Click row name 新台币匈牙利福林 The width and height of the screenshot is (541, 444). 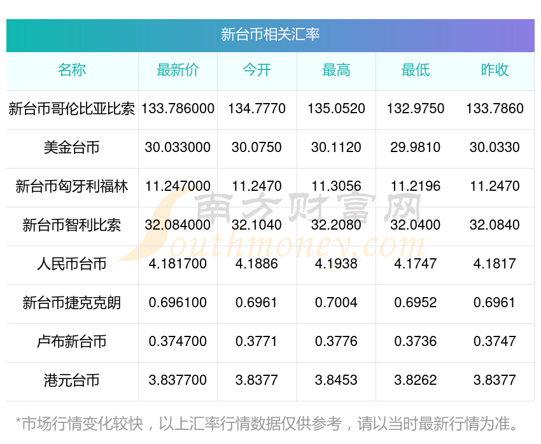(72, 186)
